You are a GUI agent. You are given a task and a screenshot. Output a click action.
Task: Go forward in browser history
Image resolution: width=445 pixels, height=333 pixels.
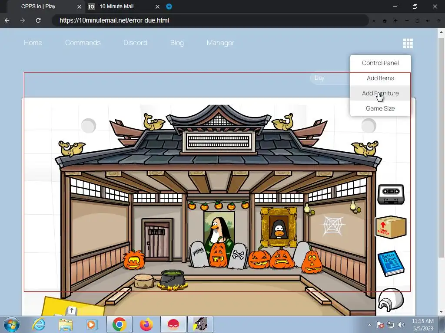pos(23,20)
